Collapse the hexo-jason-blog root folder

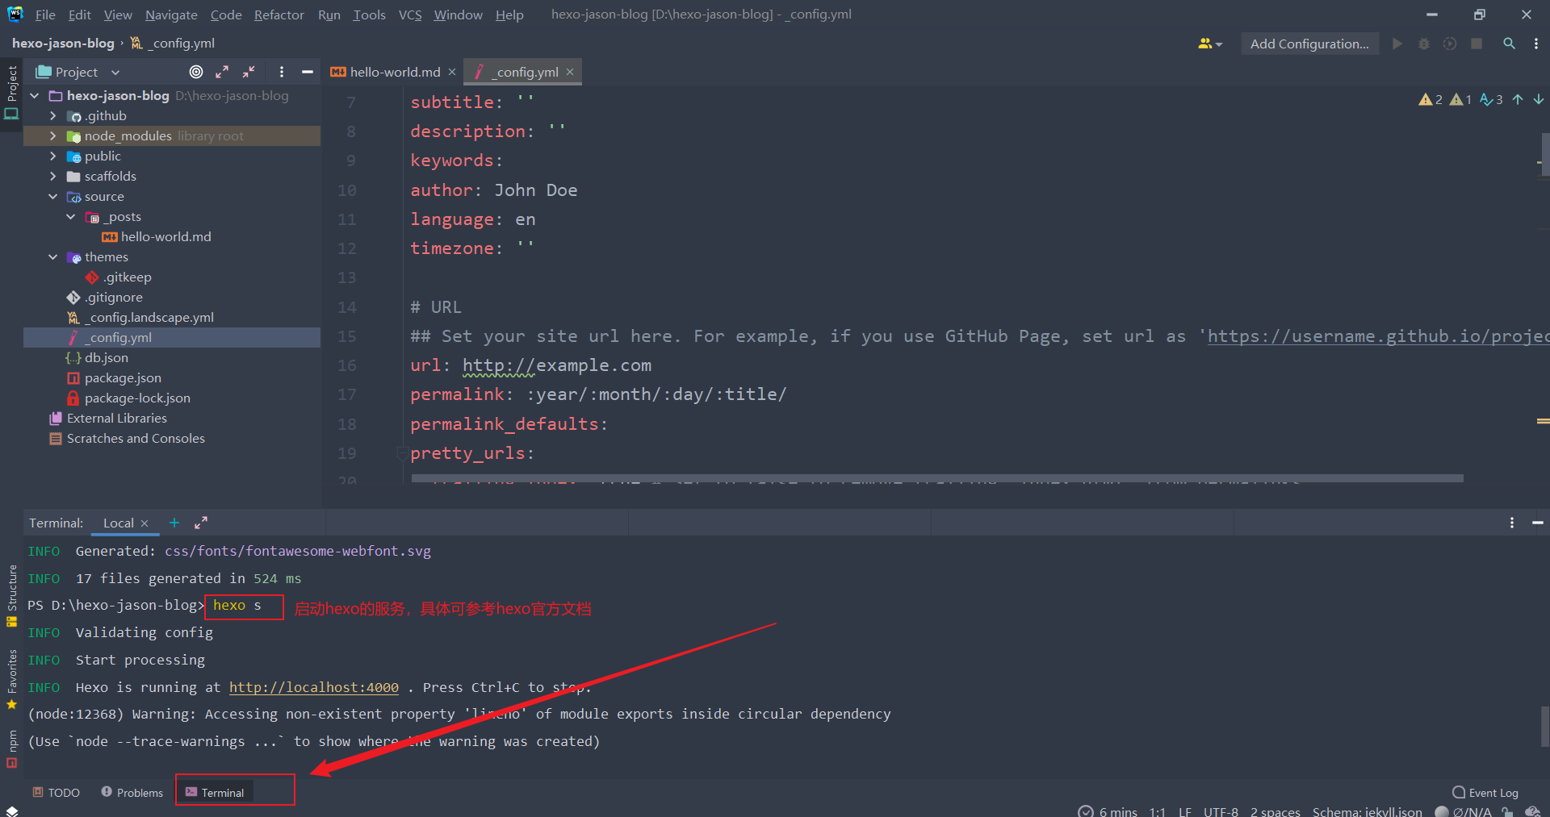[x=35, y=95]
